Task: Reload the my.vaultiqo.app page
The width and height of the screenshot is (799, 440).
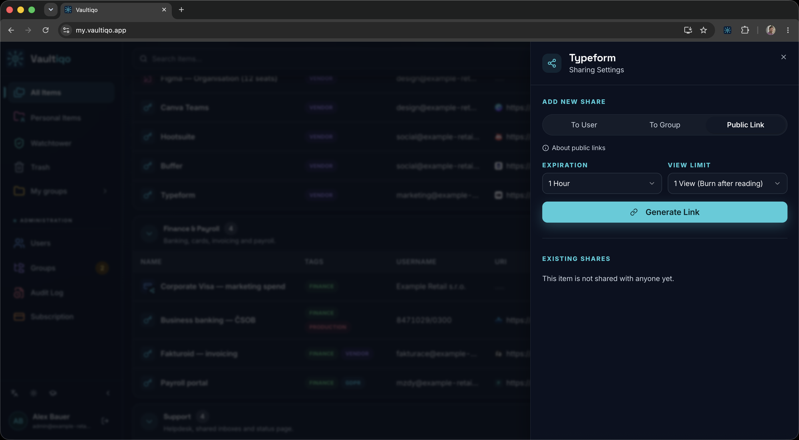Action: [x=46, y=30]
